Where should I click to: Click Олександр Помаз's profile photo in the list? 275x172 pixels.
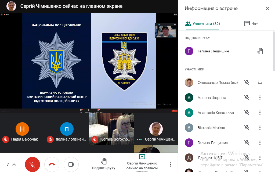(189, 83)
